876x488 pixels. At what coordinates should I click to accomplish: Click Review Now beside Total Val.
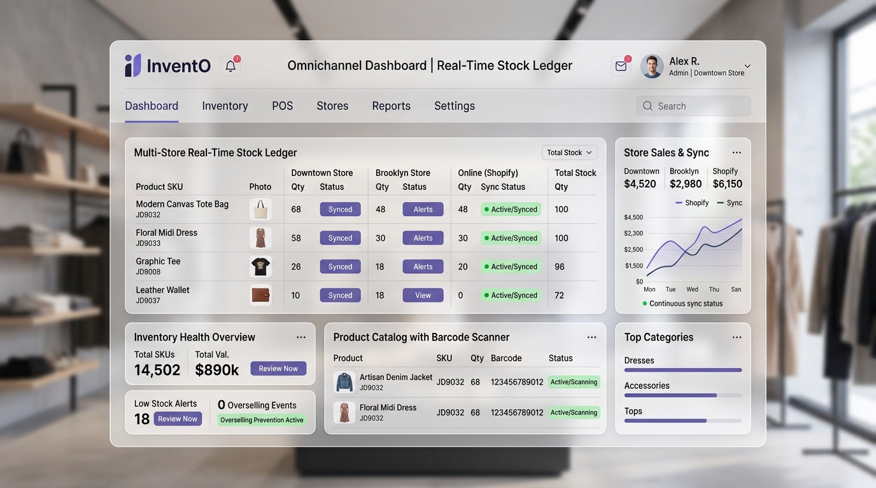click(x=278, y=369)
